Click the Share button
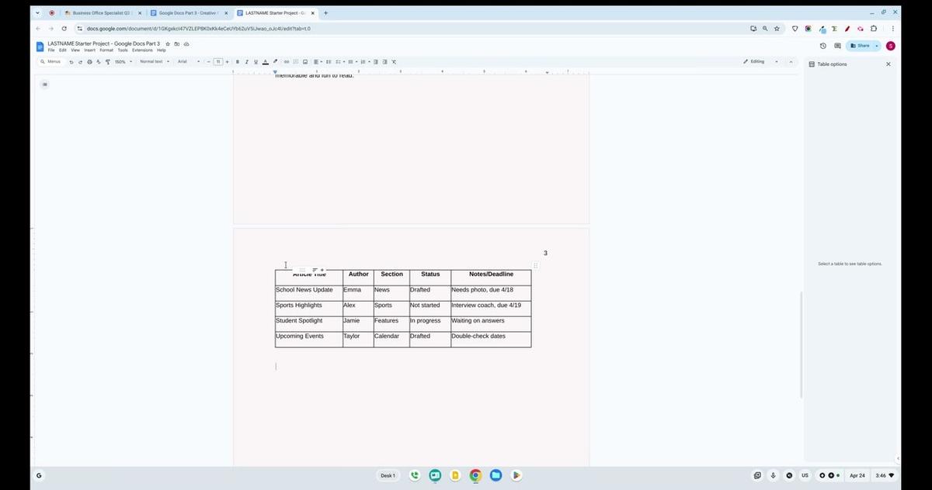This screenshot has width=932, height=490. [861, 45]
